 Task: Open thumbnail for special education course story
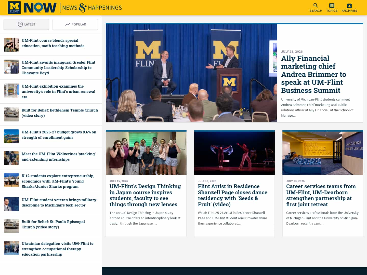point(11,45)
